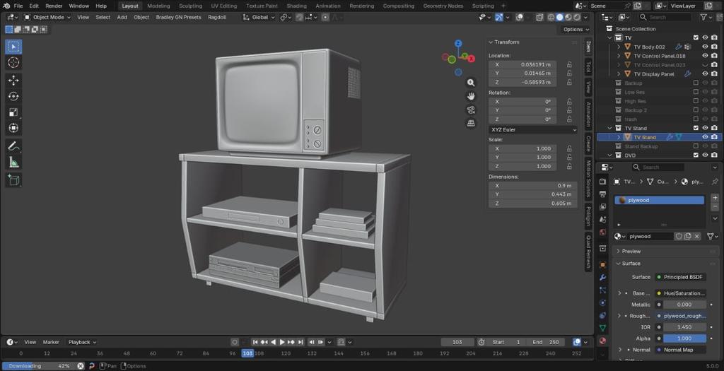Screen dimensions: 724x371
Task: Open the XYZ Euler rotation mode dropdown
Action: (533, 129)
